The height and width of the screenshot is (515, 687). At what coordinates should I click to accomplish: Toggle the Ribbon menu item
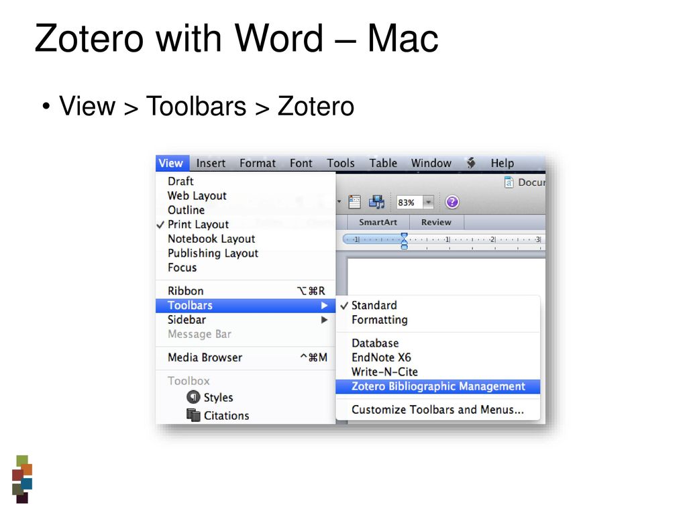pyautogui.click(x=246, y=291)
